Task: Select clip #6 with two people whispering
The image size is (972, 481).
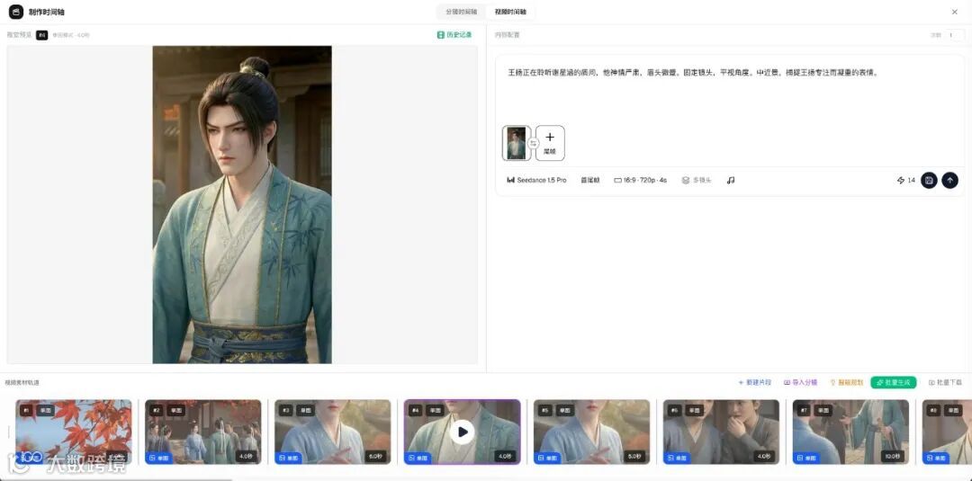Action: tap(722, 432)
